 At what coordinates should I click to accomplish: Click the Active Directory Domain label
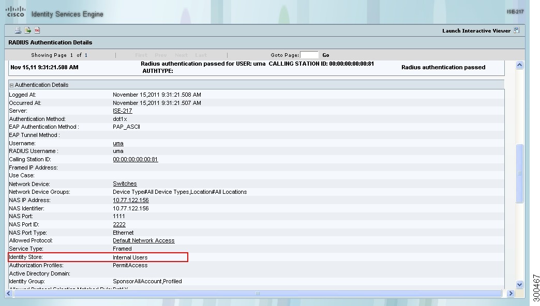pos(40,273)
